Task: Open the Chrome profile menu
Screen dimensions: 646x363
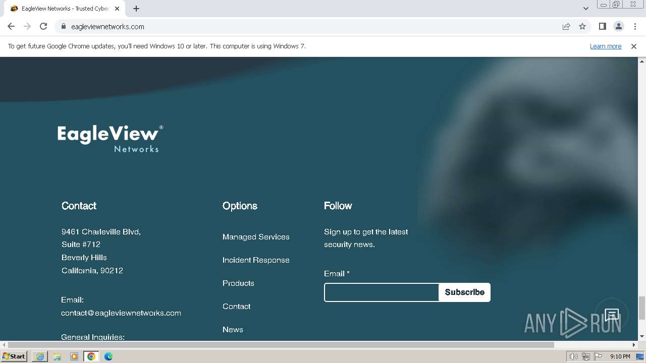Action: click(x=618, y=26)
